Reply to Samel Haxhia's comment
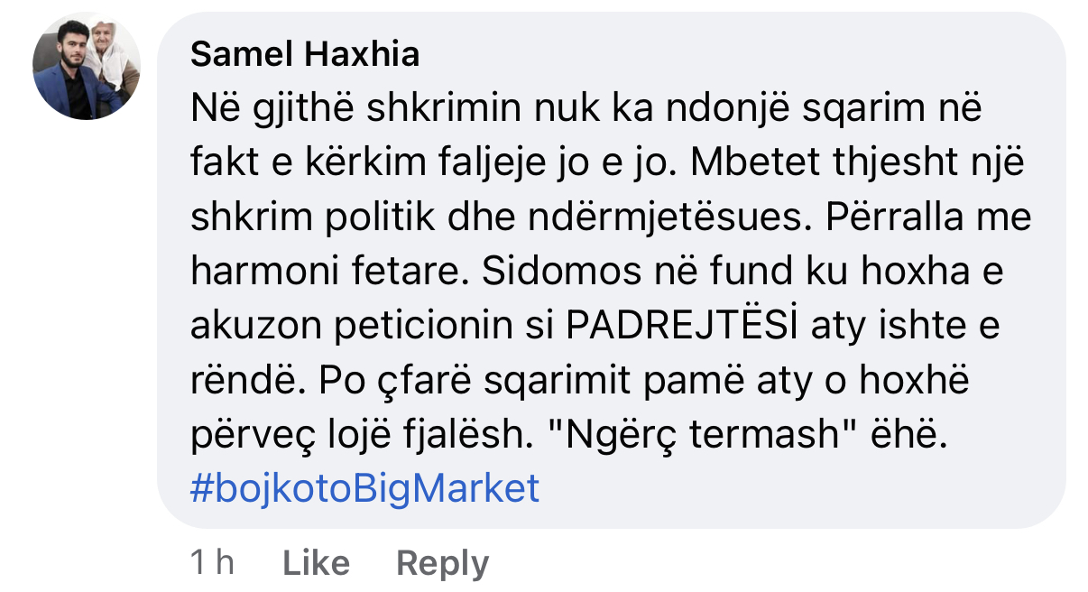 tap(442, 563)
